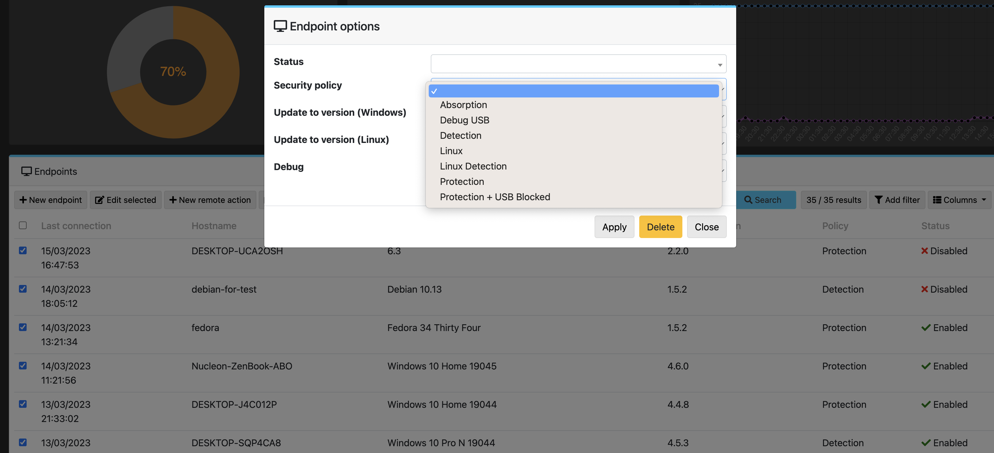Expand the Columns dropdown caret
994x453 pixels.
[984, 200]
